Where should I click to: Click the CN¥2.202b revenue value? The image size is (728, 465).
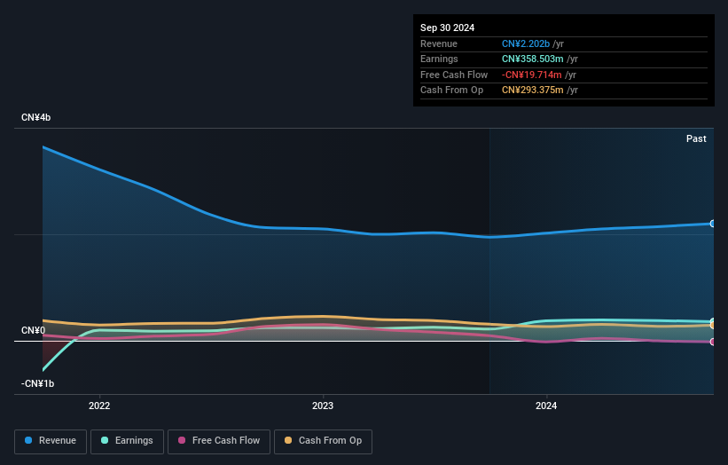coord(526,43)
